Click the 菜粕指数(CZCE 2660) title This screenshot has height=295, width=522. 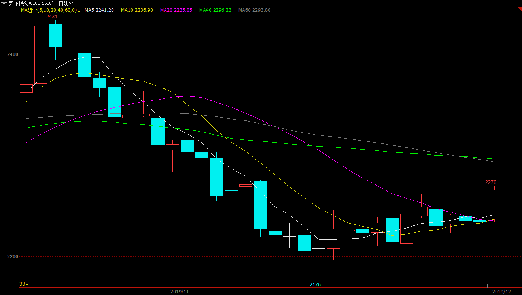(31, 3)
